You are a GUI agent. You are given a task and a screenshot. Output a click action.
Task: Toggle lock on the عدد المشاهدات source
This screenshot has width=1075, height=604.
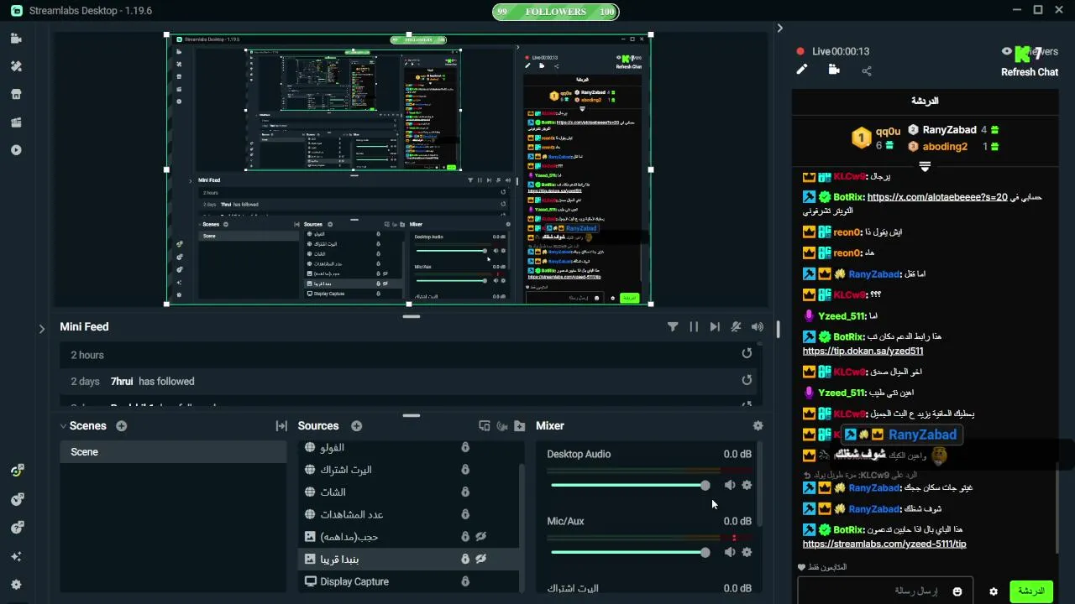465,514
